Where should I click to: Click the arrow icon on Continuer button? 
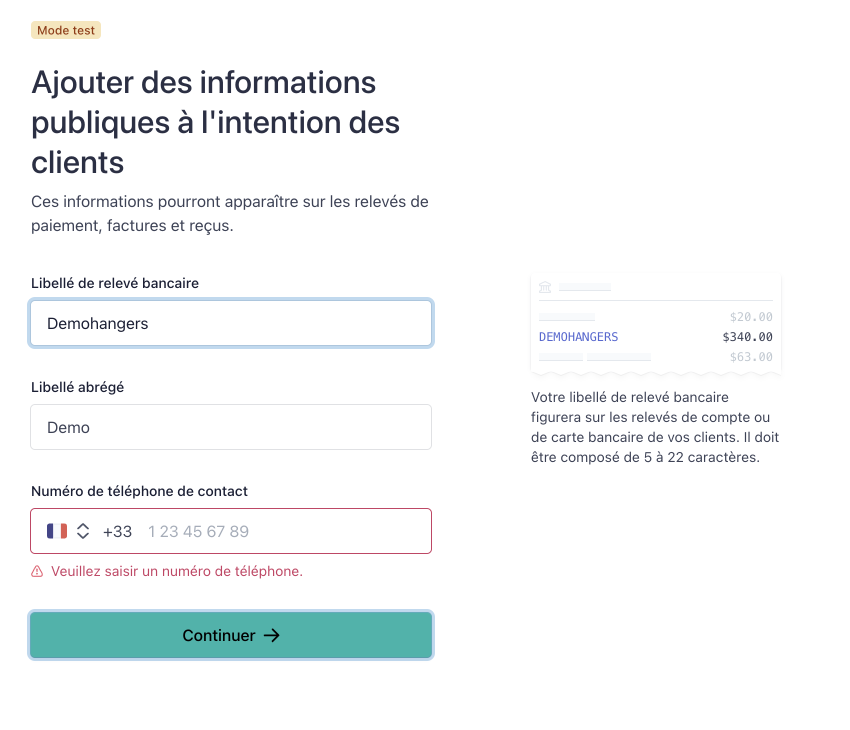(272, 635)
